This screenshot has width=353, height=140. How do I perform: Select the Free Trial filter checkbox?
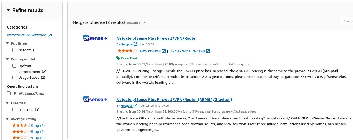point(14,110)
